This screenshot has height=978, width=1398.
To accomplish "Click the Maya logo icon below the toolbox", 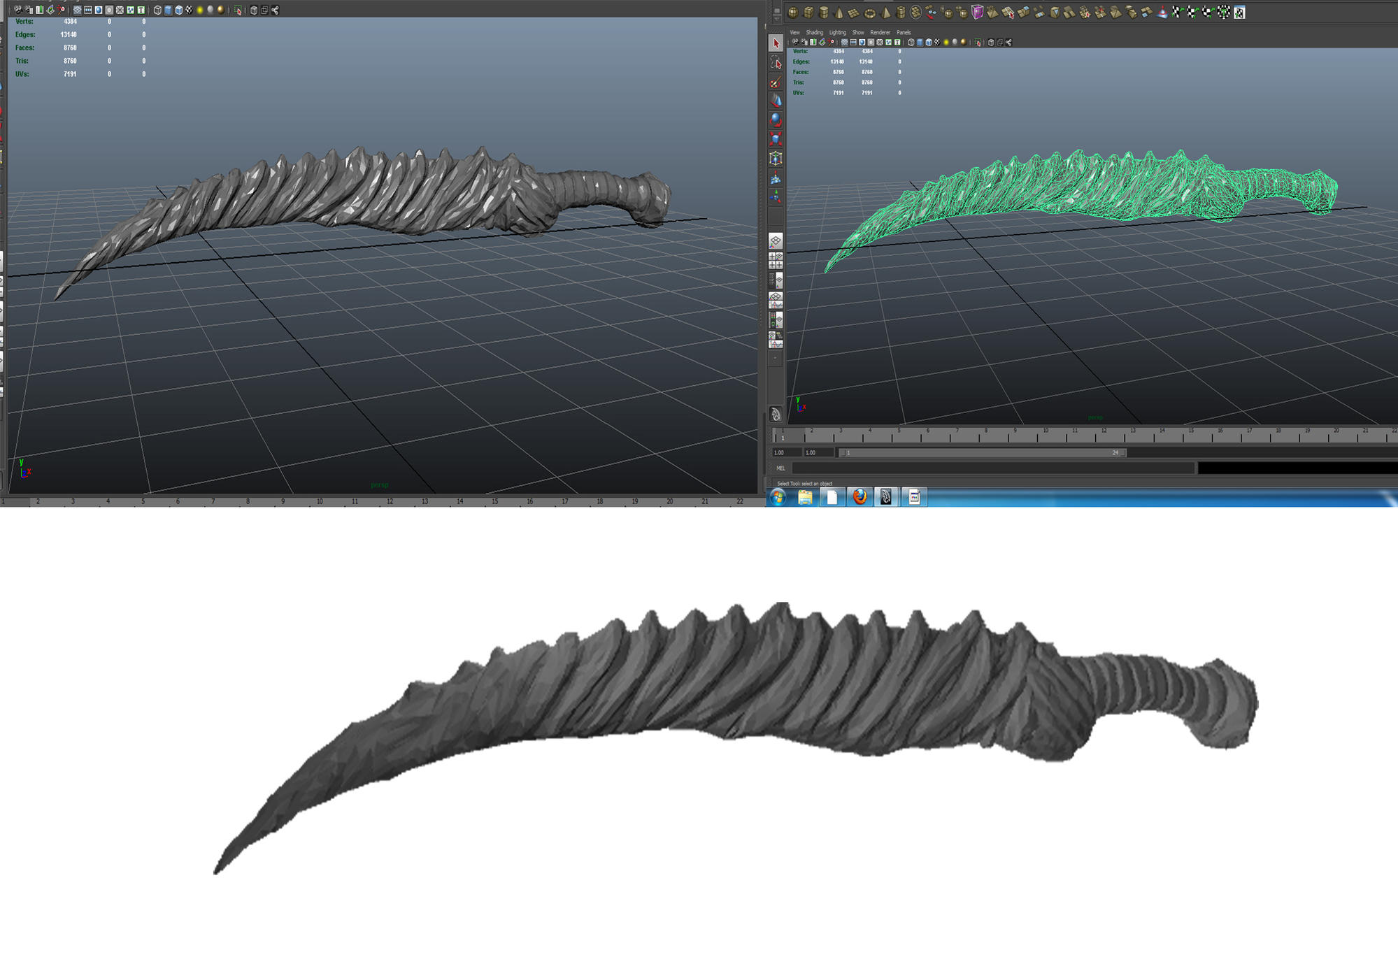I will [776, 414].
